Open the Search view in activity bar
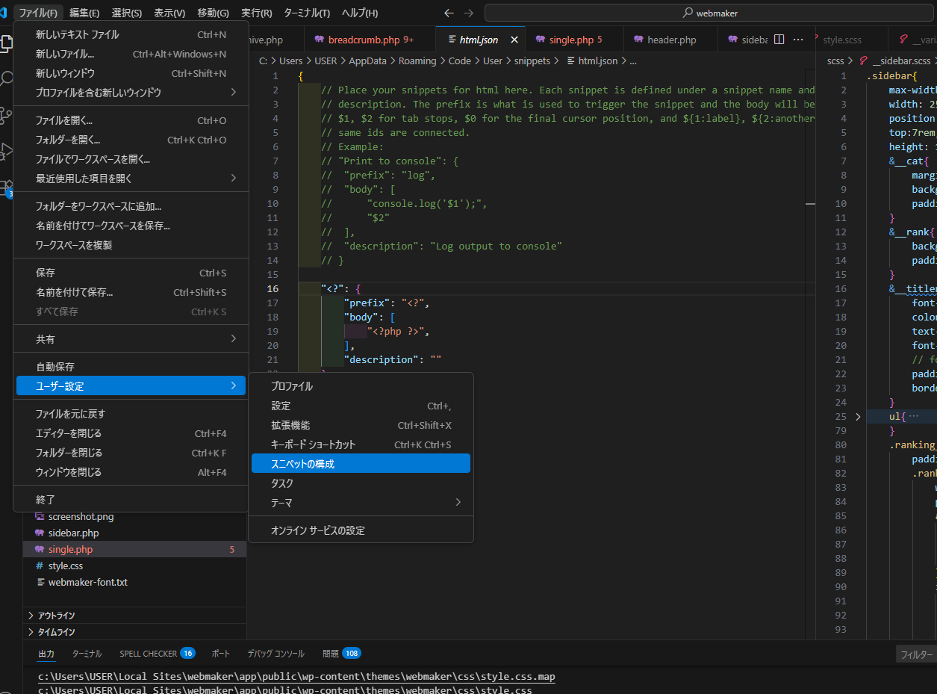The image size is (937, 694). click(7, 79)
